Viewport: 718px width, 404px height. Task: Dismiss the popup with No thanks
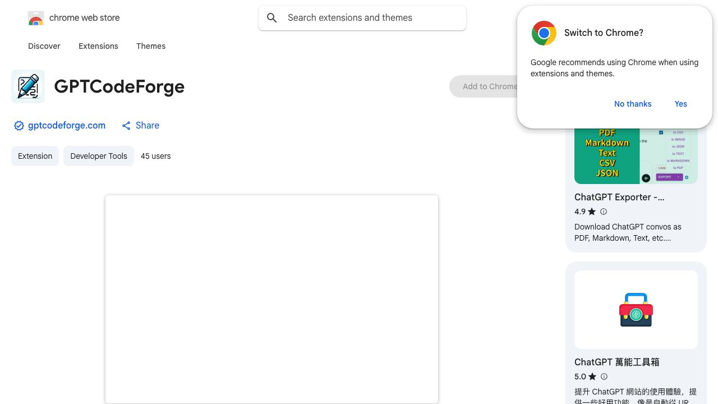(633, 104)
